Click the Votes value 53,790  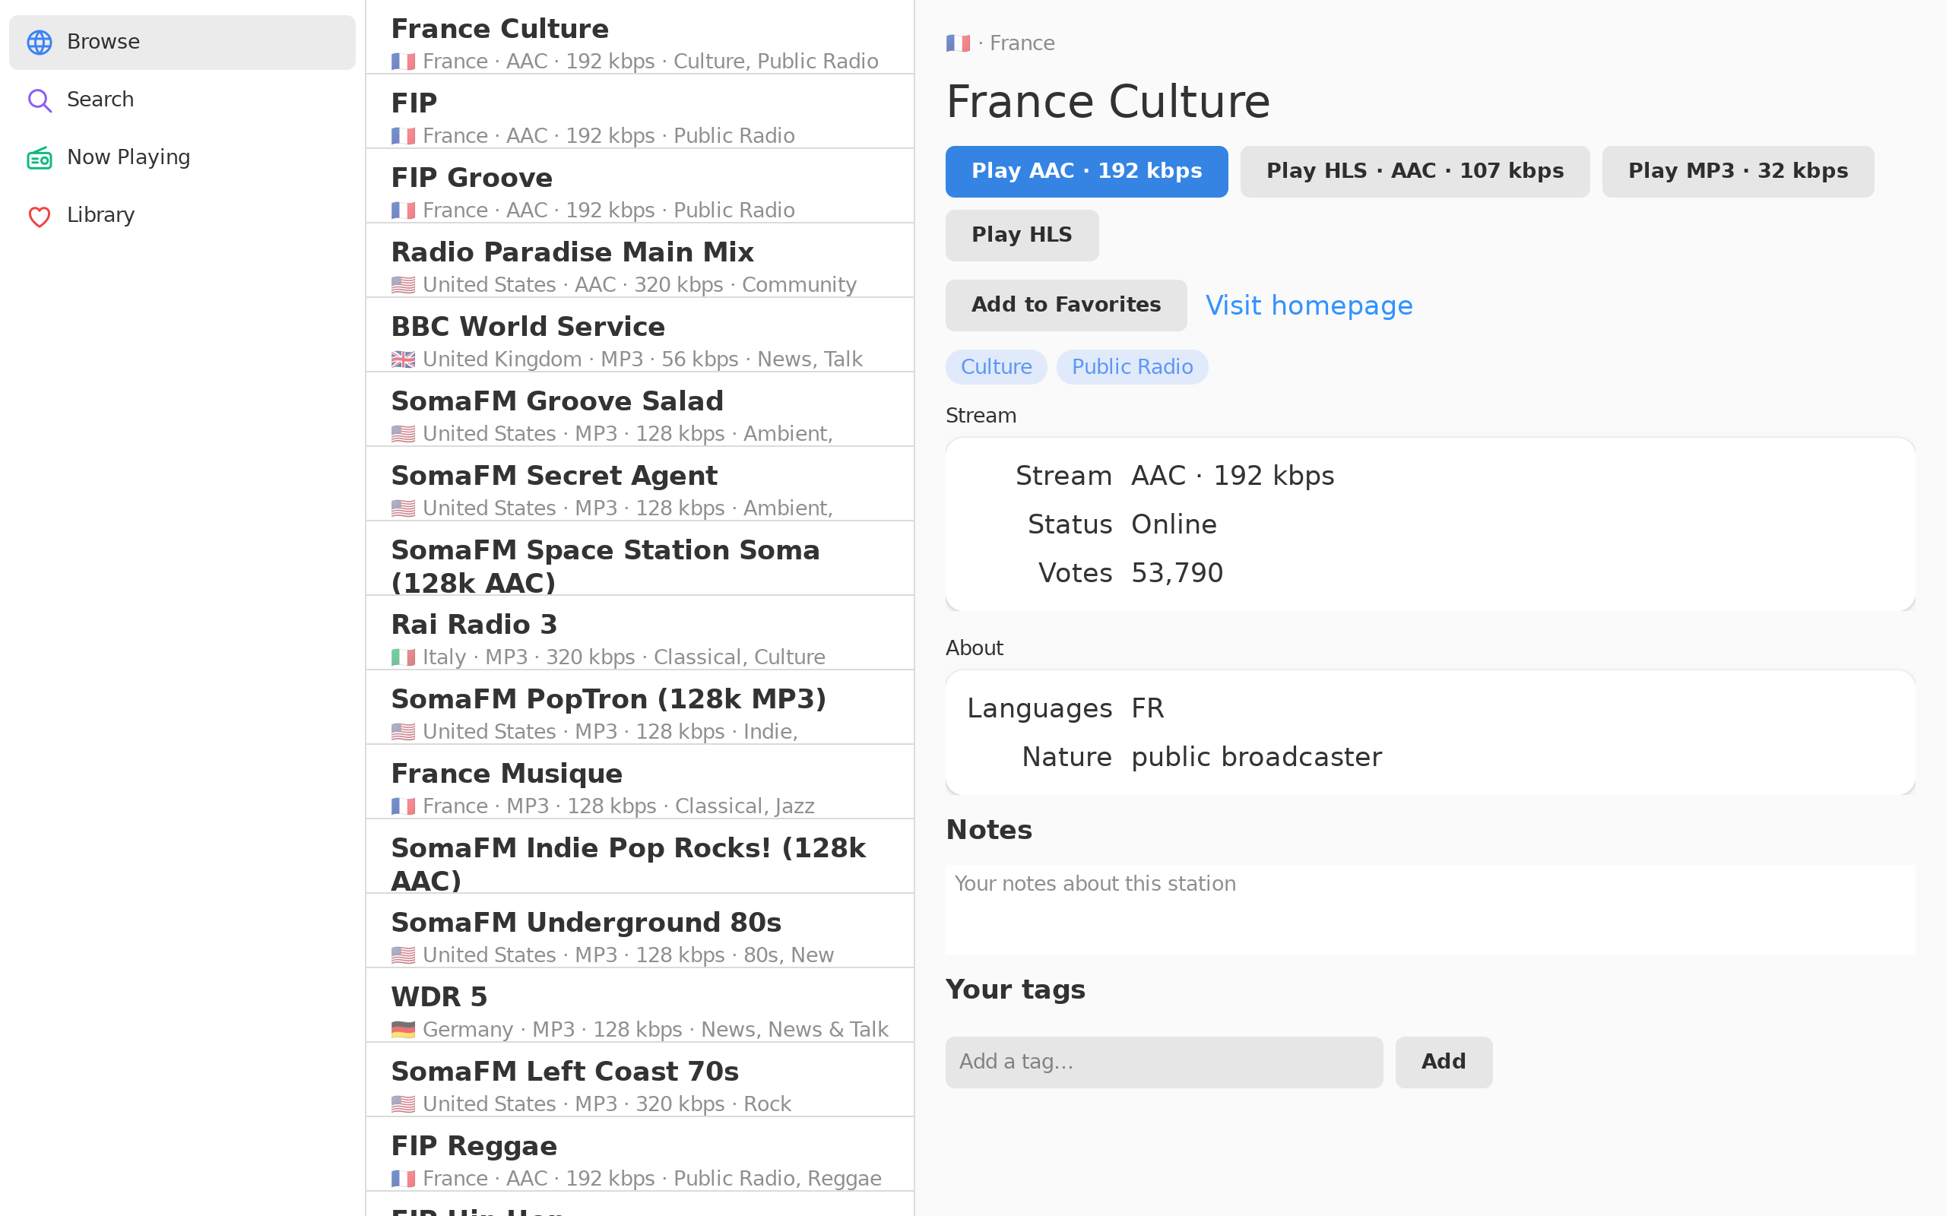(1177, 573)
